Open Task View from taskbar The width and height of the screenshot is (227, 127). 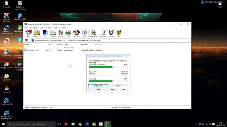59,124
